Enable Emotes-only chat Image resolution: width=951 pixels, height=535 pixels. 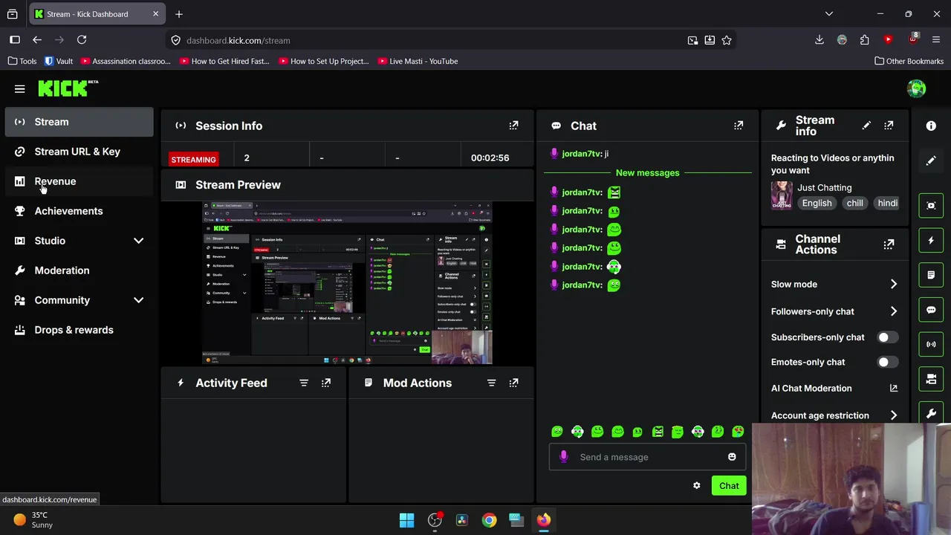887,362
